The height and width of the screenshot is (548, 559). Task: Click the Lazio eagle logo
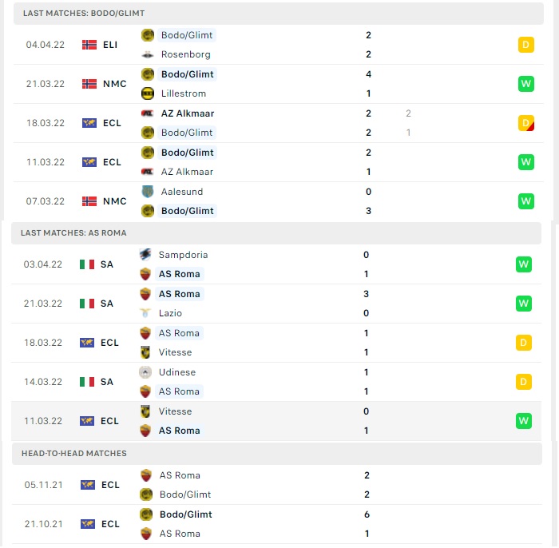pyautogui.click(x=145, y=313)
